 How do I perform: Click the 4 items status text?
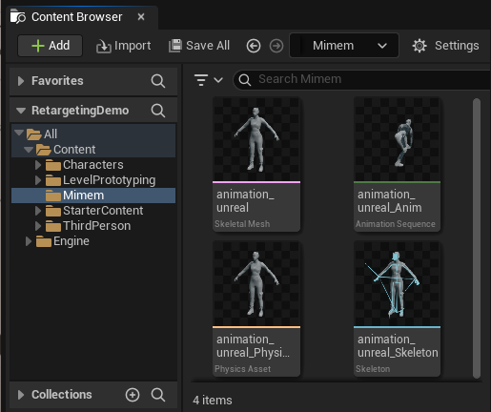(x=213, y=401)
